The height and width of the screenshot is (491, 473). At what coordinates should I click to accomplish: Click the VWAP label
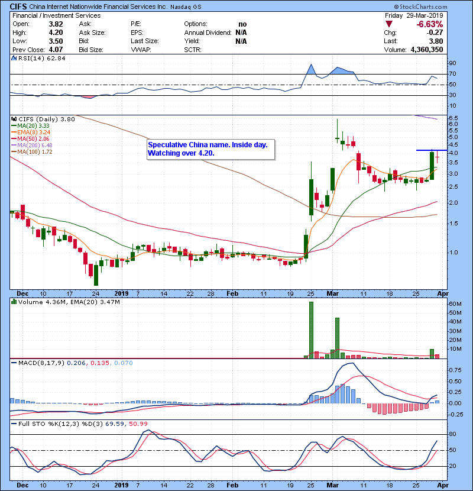141,50
